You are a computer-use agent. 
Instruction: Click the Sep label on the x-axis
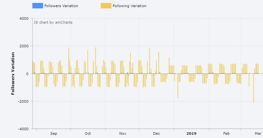point(54,133)
